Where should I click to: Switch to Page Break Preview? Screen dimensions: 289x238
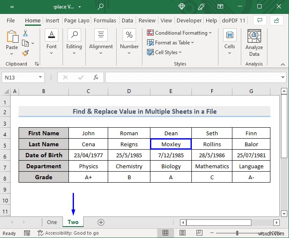(199, 233)
